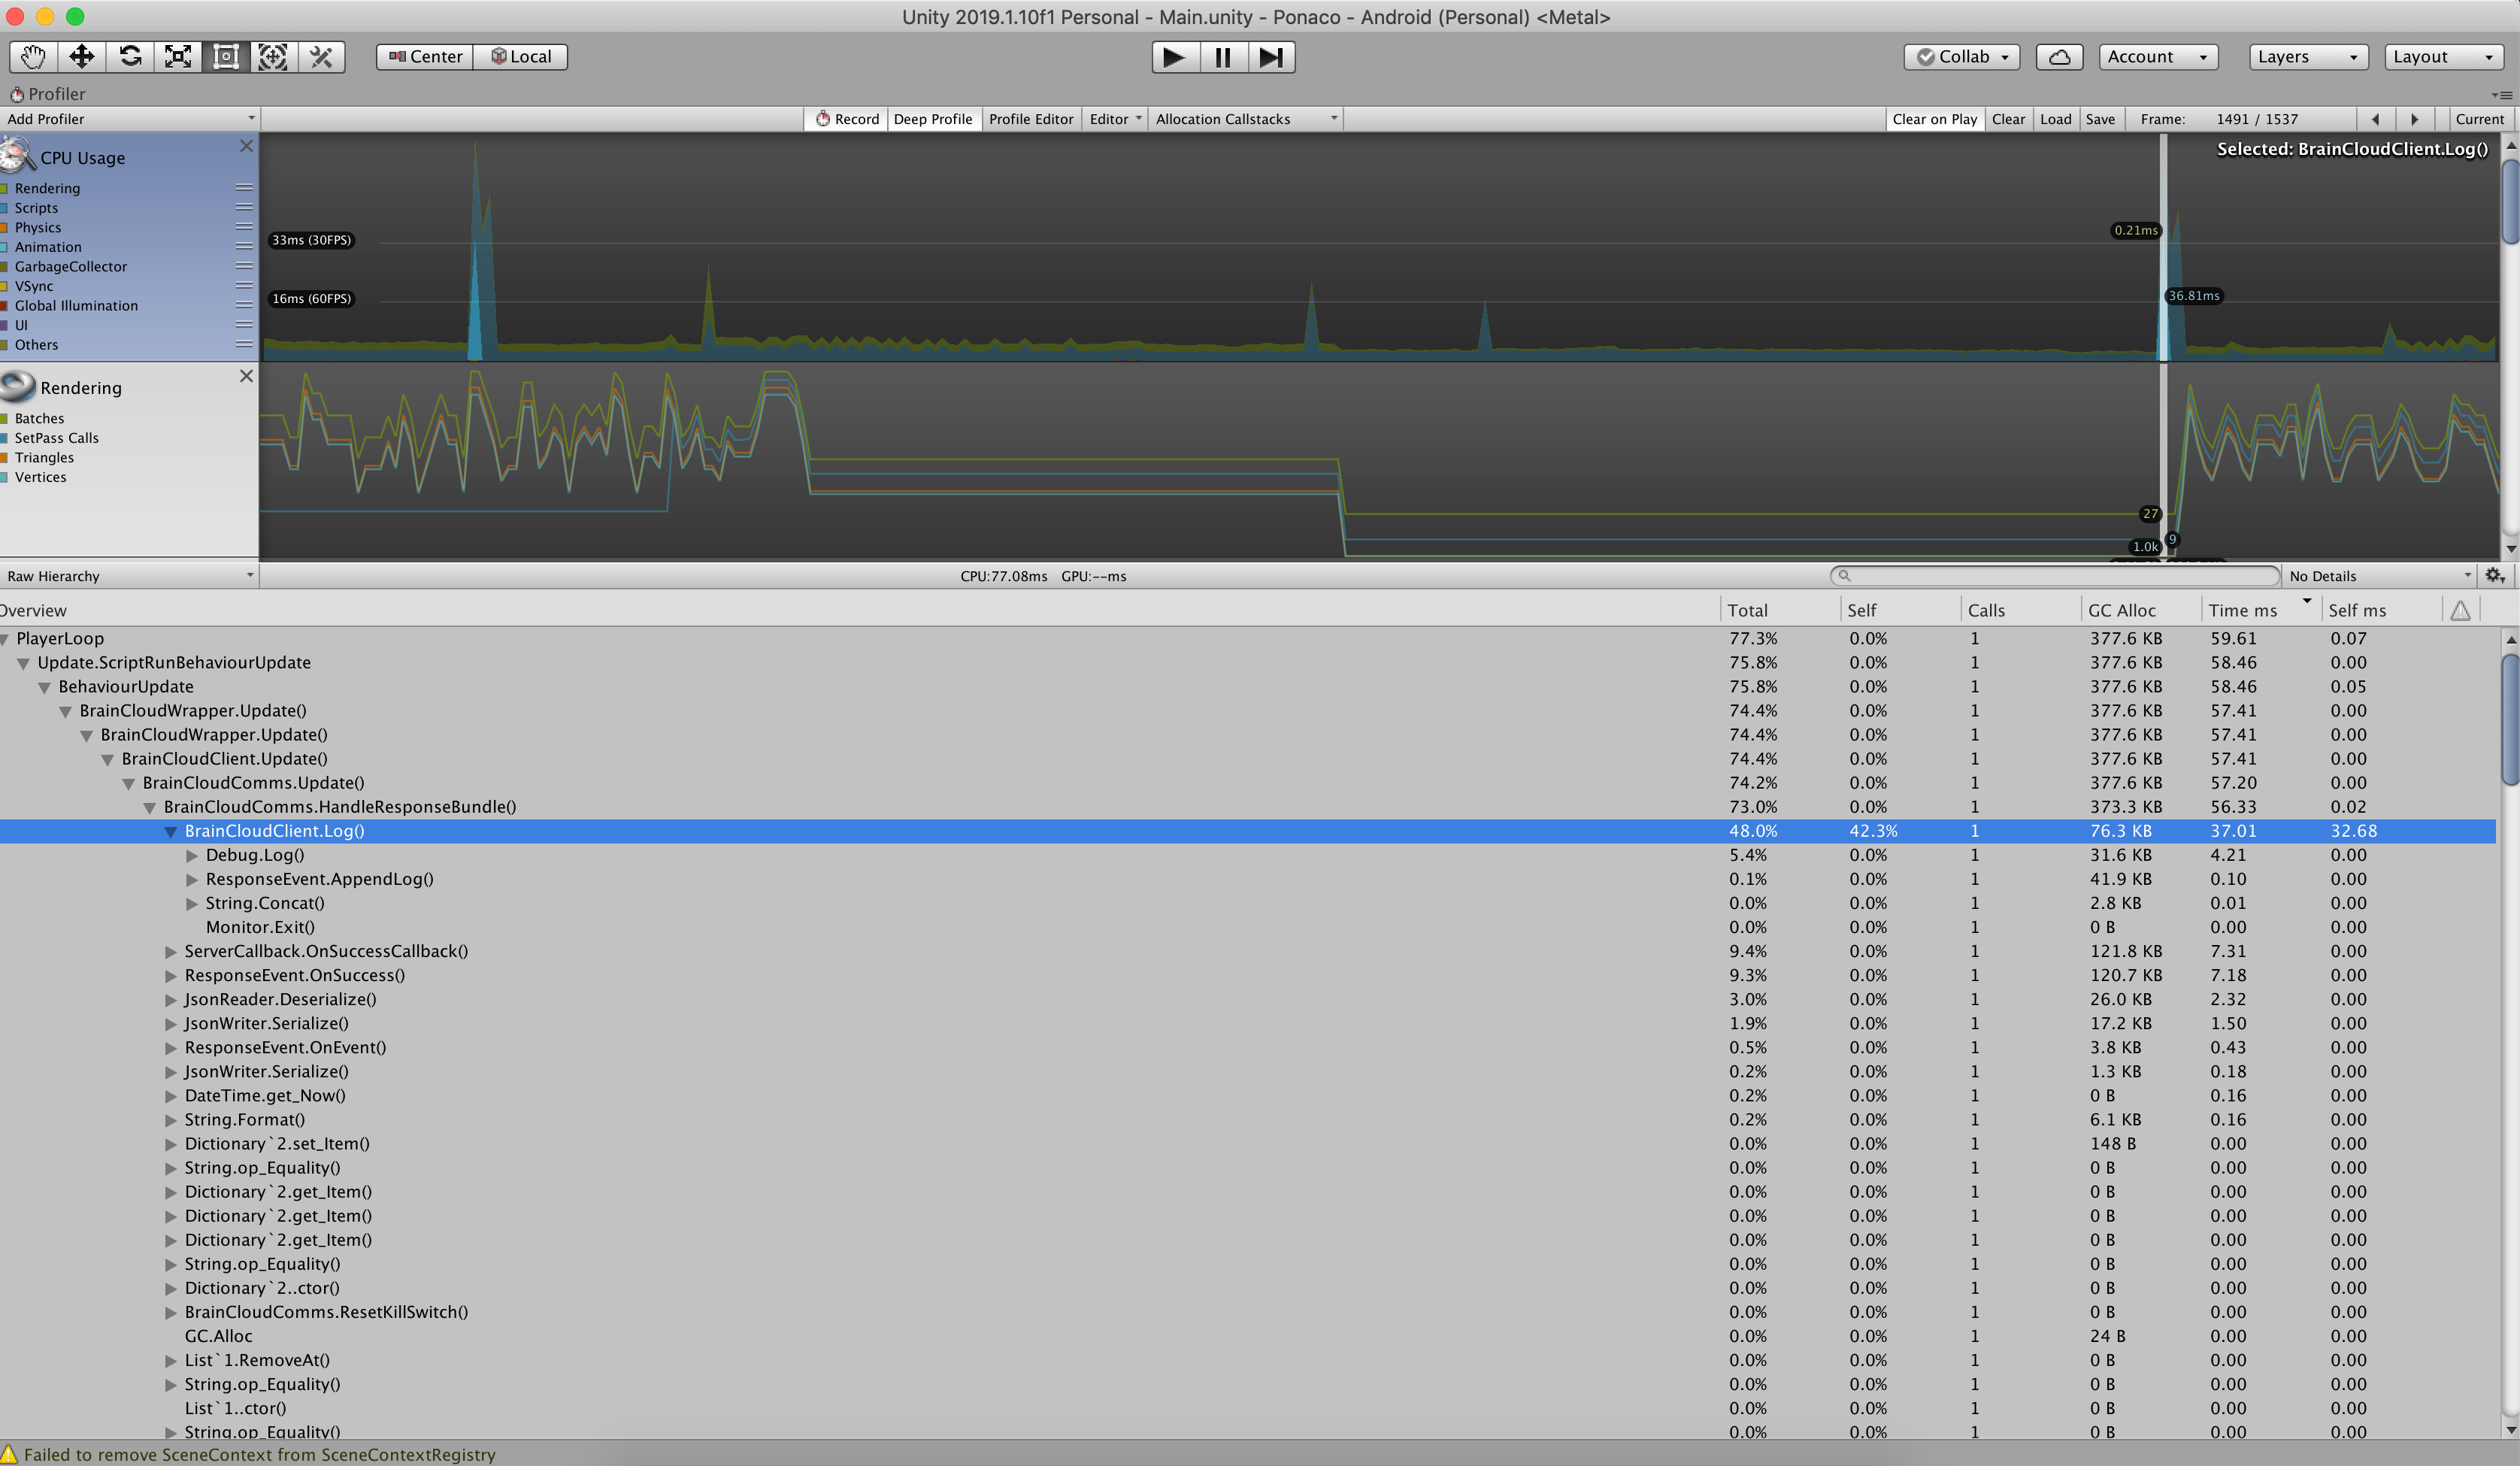The height and width of the screenshot is (1466, 2520).
Task: Select the Hand tool in the toolbar
Action: [x=32, y=57]
